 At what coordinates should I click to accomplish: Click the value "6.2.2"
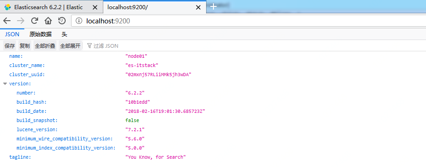135,93
